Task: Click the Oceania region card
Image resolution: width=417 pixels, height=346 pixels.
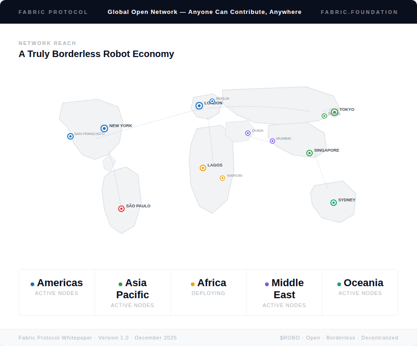Action: (x=360, y=292)
